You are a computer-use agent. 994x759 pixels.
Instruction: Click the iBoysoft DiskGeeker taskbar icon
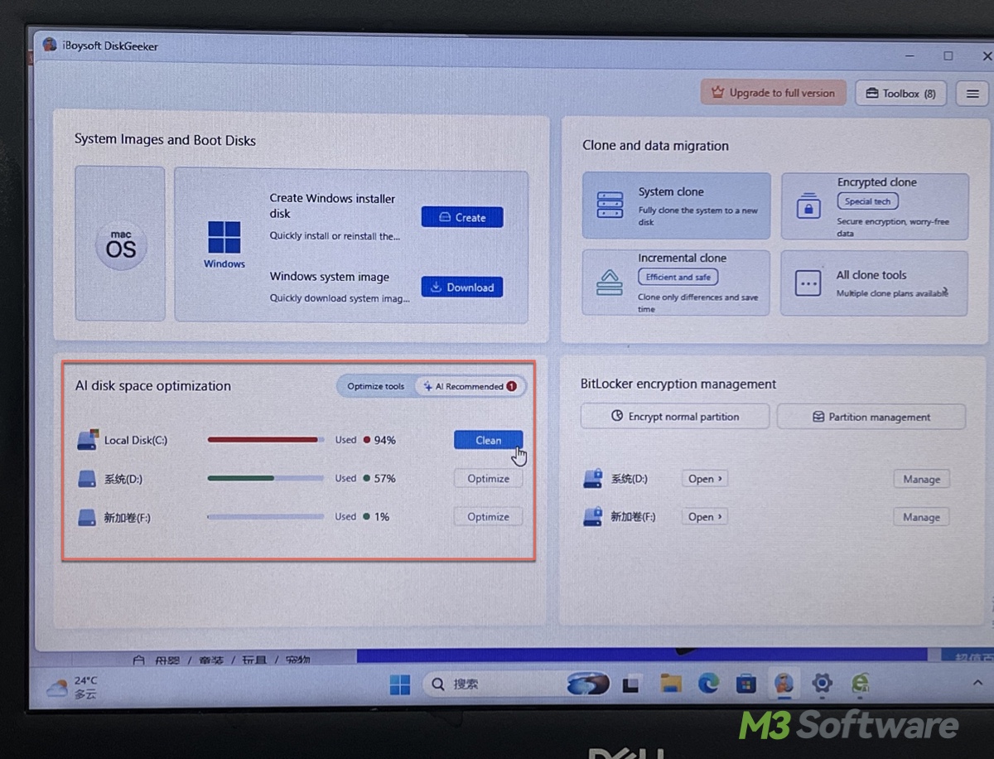click(x=784, y=684)
